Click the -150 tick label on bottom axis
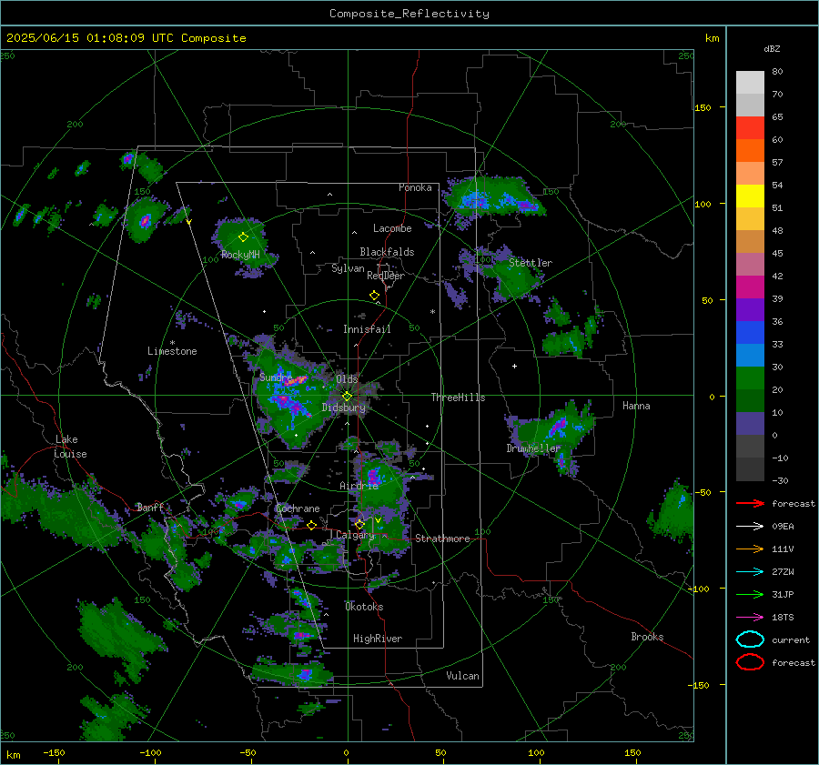 tap(54, 752)
